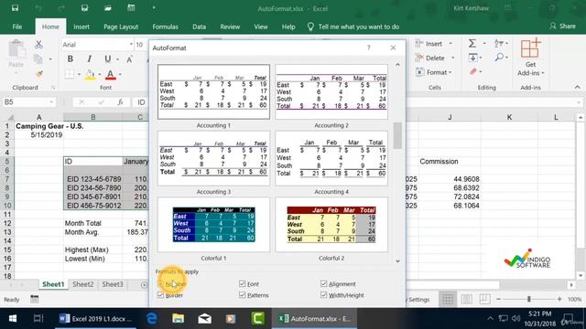Viewport: 586px width, 329px height.
Task: Open File Explorer from taskbar
Action: (178, 319)
